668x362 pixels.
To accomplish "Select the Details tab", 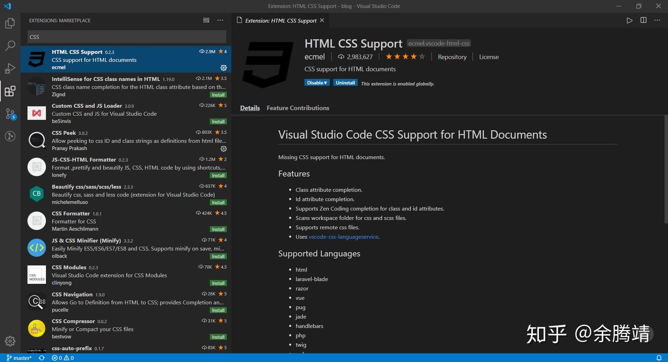I will point(250,108).
